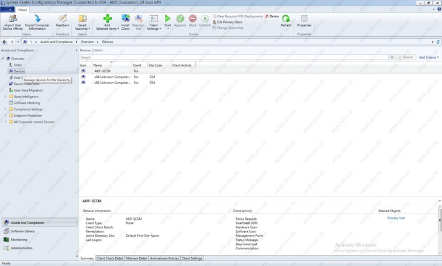Image resolution: width=442 pixels, height=266 pixels.
Task: Sort by Client Activity column header
Action: tap(183, 65)
